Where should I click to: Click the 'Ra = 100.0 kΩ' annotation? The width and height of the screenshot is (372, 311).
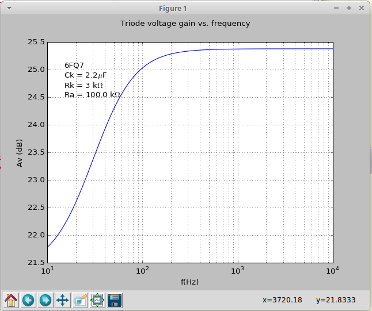pos(92,95)
